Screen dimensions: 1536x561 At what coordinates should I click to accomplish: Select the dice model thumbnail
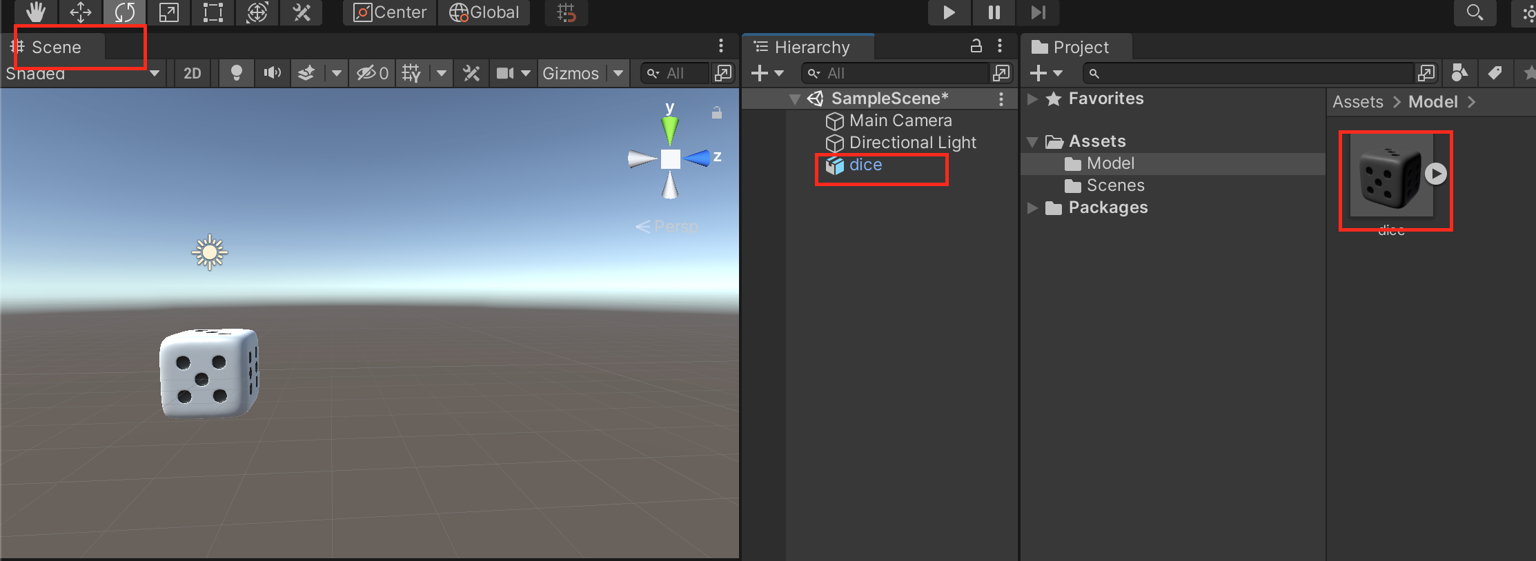1390,176
